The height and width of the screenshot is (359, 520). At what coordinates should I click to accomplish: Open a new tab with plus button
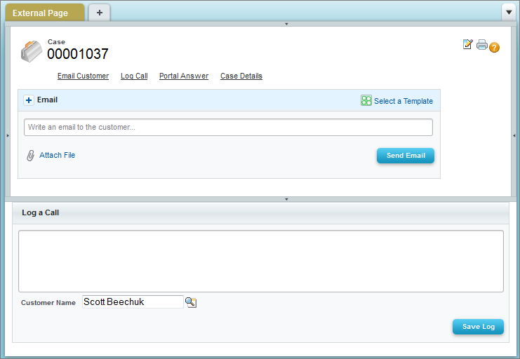pos(100,13)
